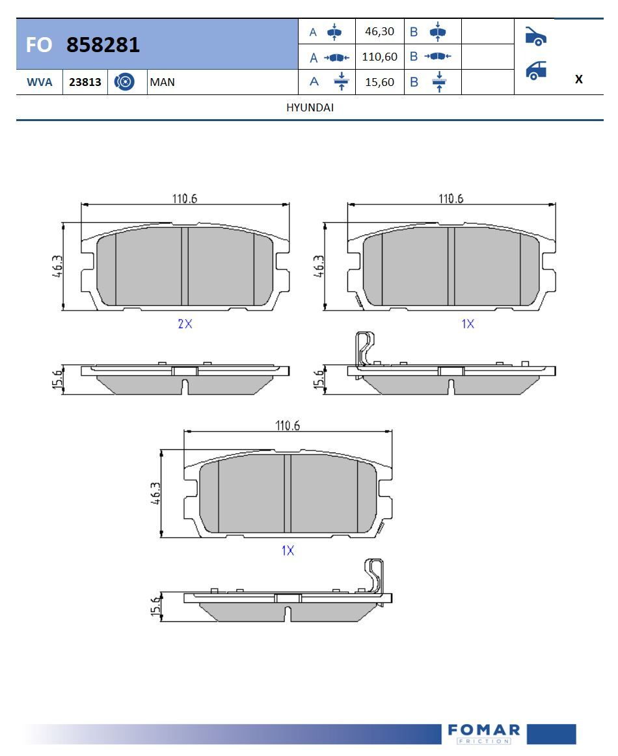
Task: Click the FOMAR Friction logo
Action: coord(484,733)
